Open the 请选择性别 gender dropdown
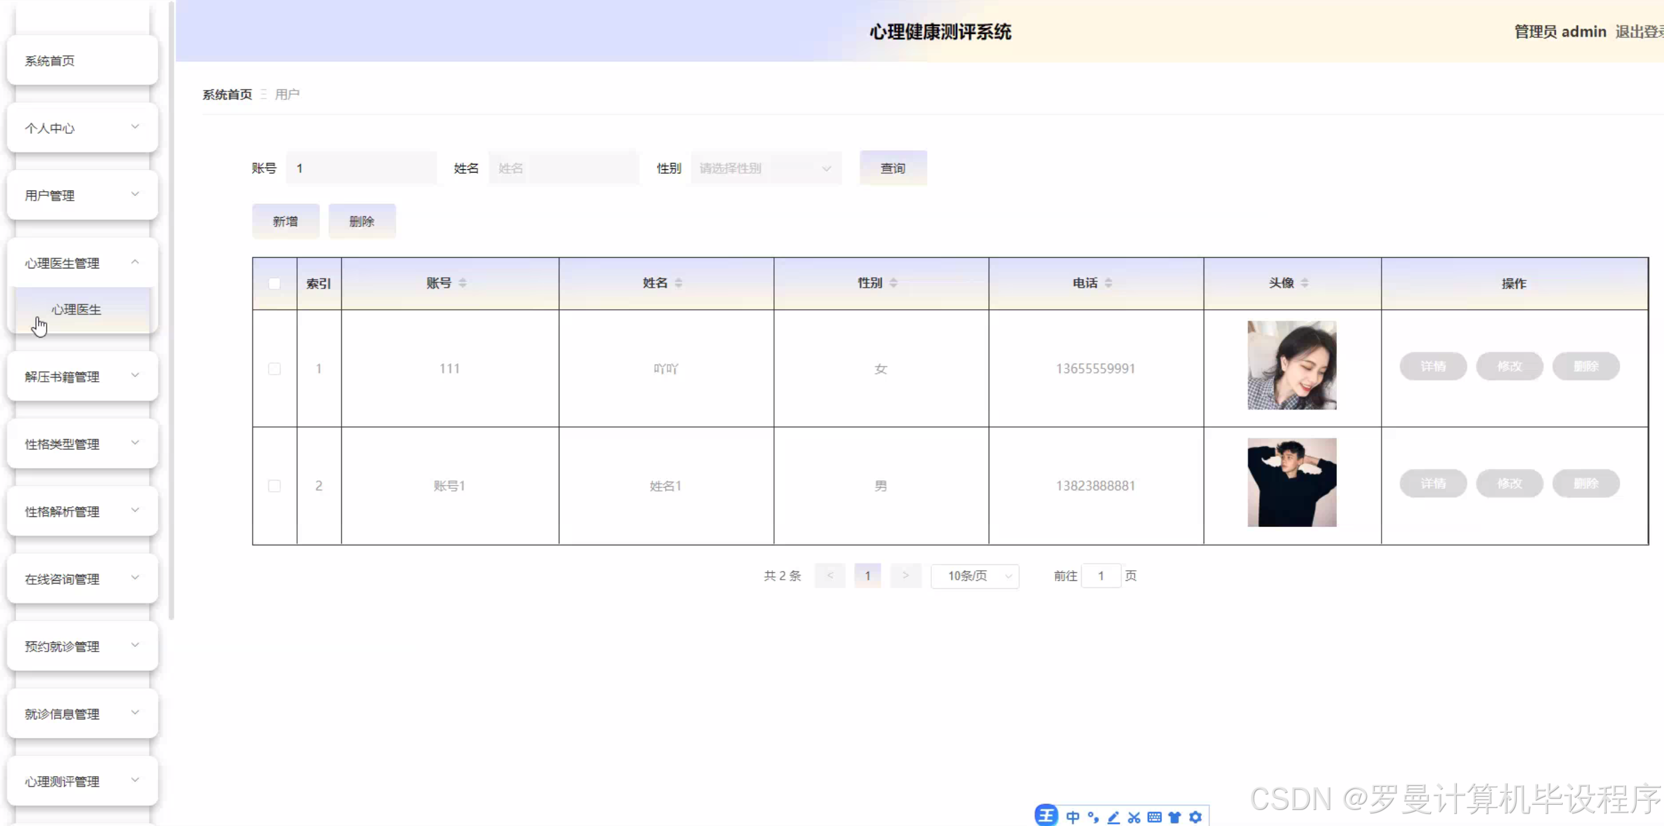This screenshot has height=826, width=1664. point(766,169)
